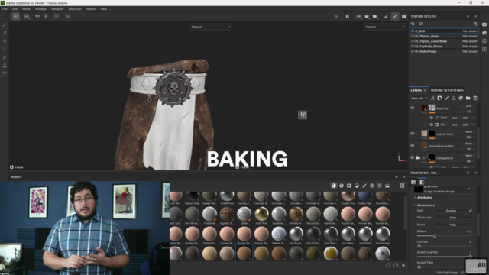Select the Projection tool in left toolbar
The image size is (489, 275).
[5, 40]
